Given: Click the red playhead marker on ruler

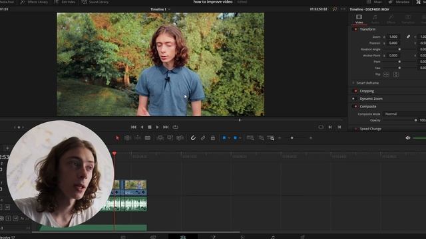Looking at the screenshot, I should (114, 153).
